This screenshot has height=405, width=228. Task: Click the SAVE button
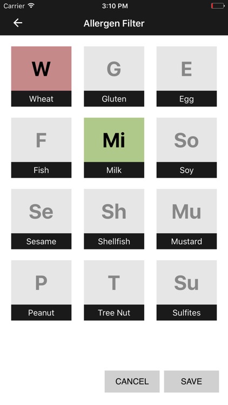(x=192, y=381)
